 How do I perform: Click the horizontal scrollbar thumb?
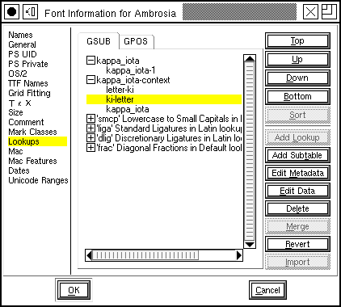145,255
